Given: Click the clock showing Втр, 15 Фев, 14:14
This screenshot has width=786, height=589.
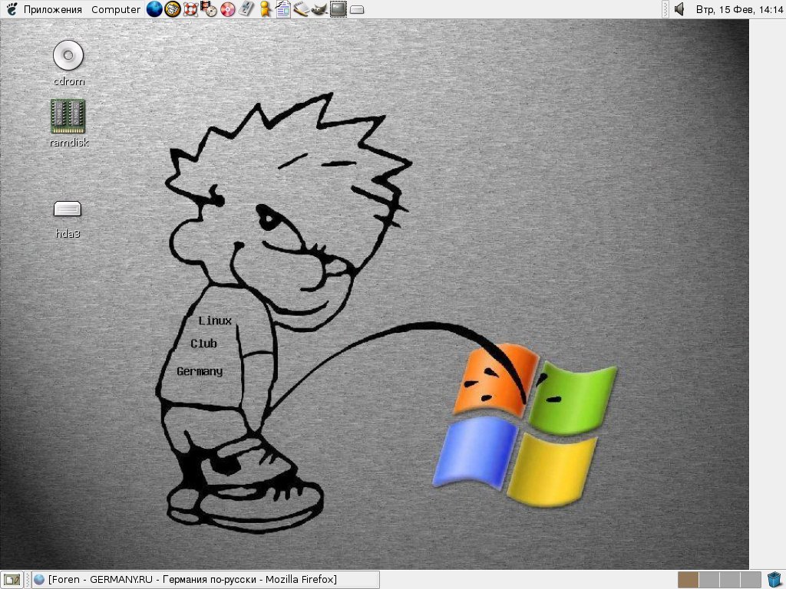Looking at the screenshot, I should (x=739, y=9).
